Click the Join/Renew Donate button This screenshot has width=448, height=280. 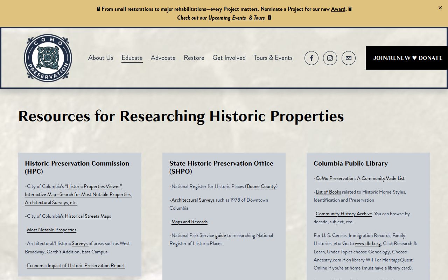407,58
